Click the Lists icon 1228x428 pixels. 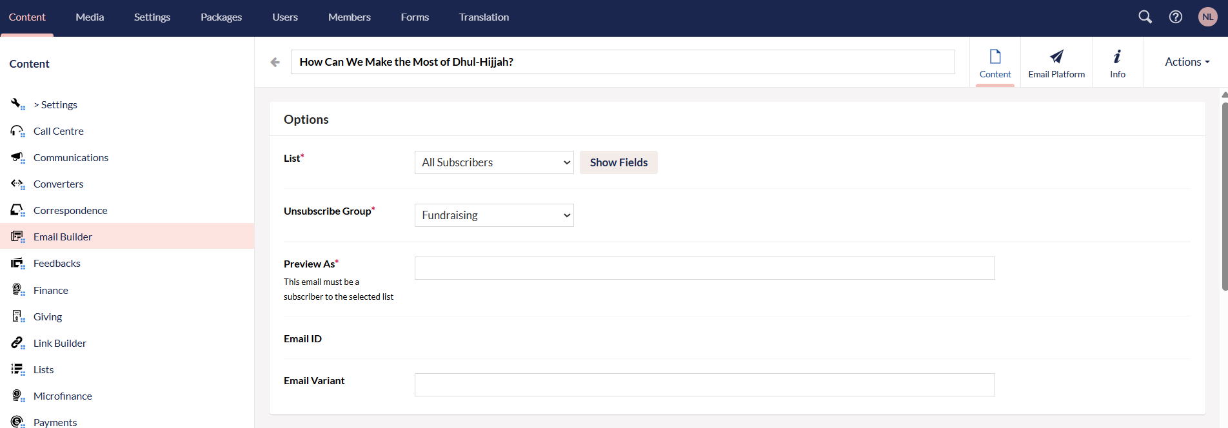coord(17,369)
